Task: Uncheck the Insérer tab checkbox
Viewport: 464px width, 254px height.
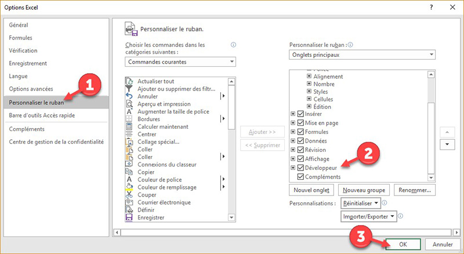Action: (x=300, y=114)
